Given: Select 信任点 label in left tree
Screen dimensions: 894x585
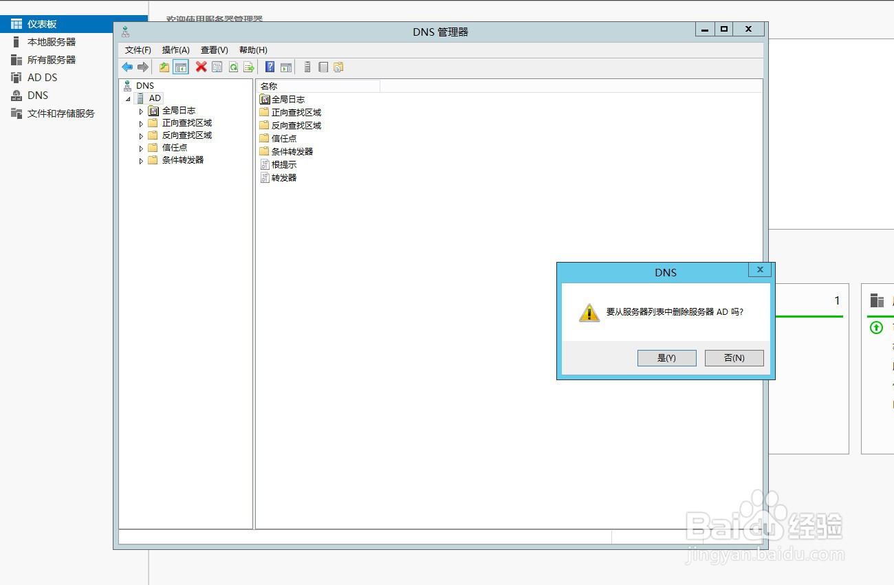Looking at the screenshot, I should (175, 148).
